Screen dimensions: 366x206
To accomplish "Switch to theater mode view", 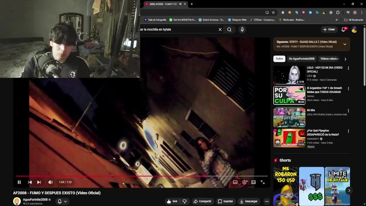I will 253,182.
